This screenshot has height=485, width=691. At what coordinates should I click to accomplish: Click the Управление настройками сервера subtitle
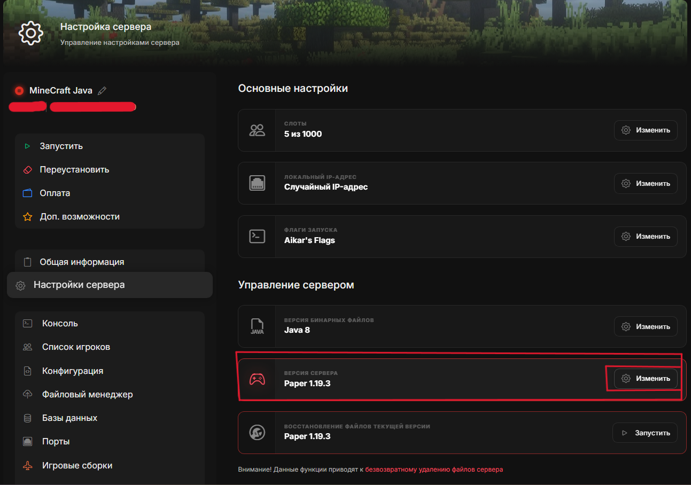click(120, 42)
